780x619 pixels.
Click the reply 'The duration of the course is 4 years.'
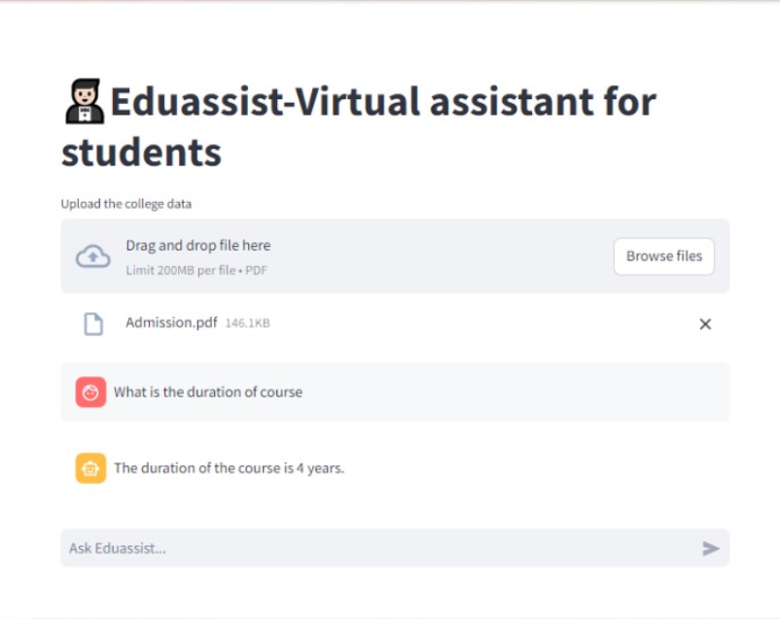[x=229, y=468]
